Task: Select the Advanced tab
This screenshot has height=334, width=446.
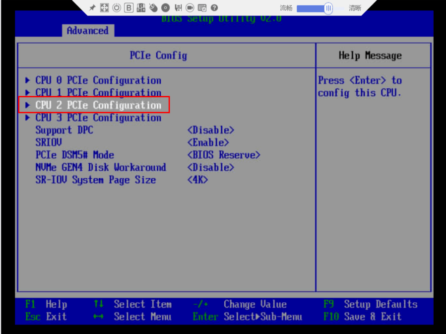Action: tap(88, 30)
